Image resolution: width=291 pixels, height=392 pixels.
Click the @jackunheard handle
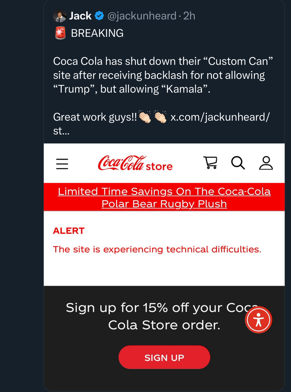click(141, 16)
